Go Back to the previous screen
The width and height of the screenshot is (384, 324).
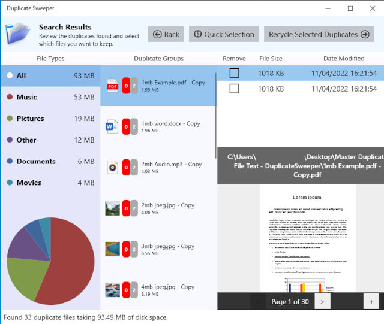coord(166,34)
